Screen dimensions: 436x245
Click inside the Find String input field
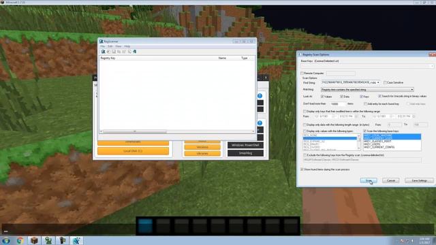[x=349, y=82]
